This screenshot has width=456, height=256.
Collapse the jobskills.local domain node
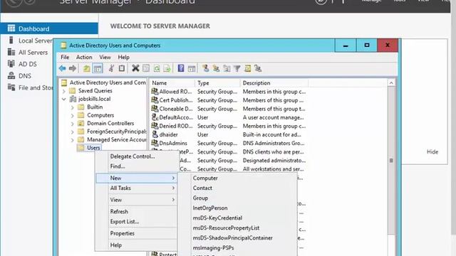pos(64,99)
